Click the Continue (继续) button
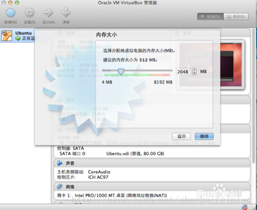The height and width of the screenshot is (210, 257). click(204, 136)
